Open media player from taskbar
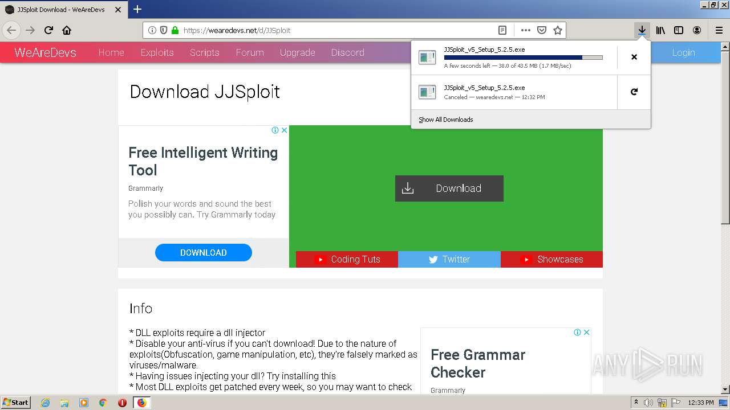 [84, 403]
